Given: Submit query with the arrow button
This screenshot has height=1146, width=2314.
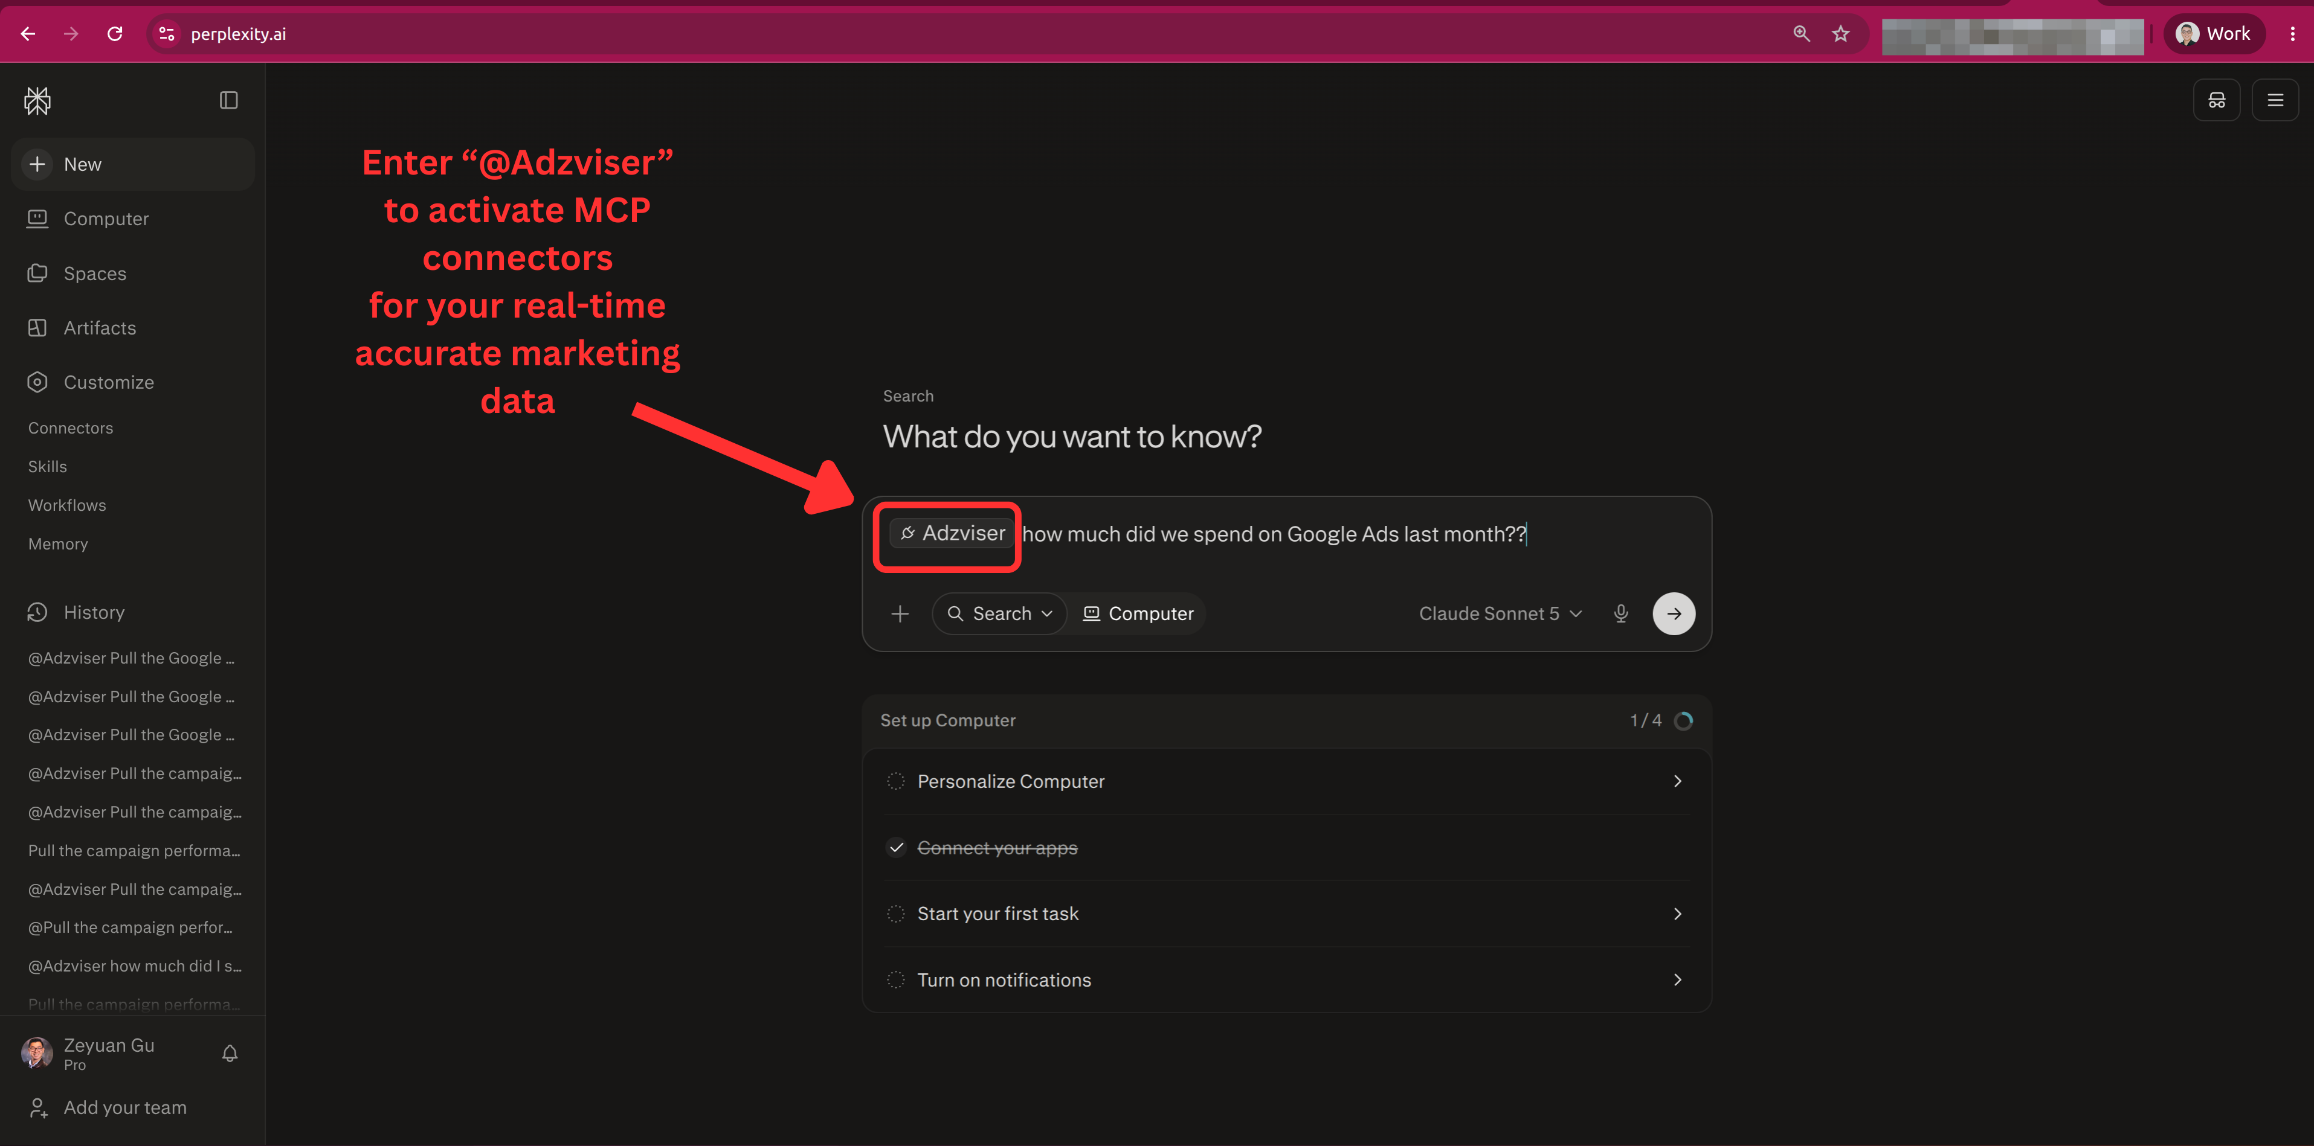Looking at the screenshot, I should (1674, 614).
